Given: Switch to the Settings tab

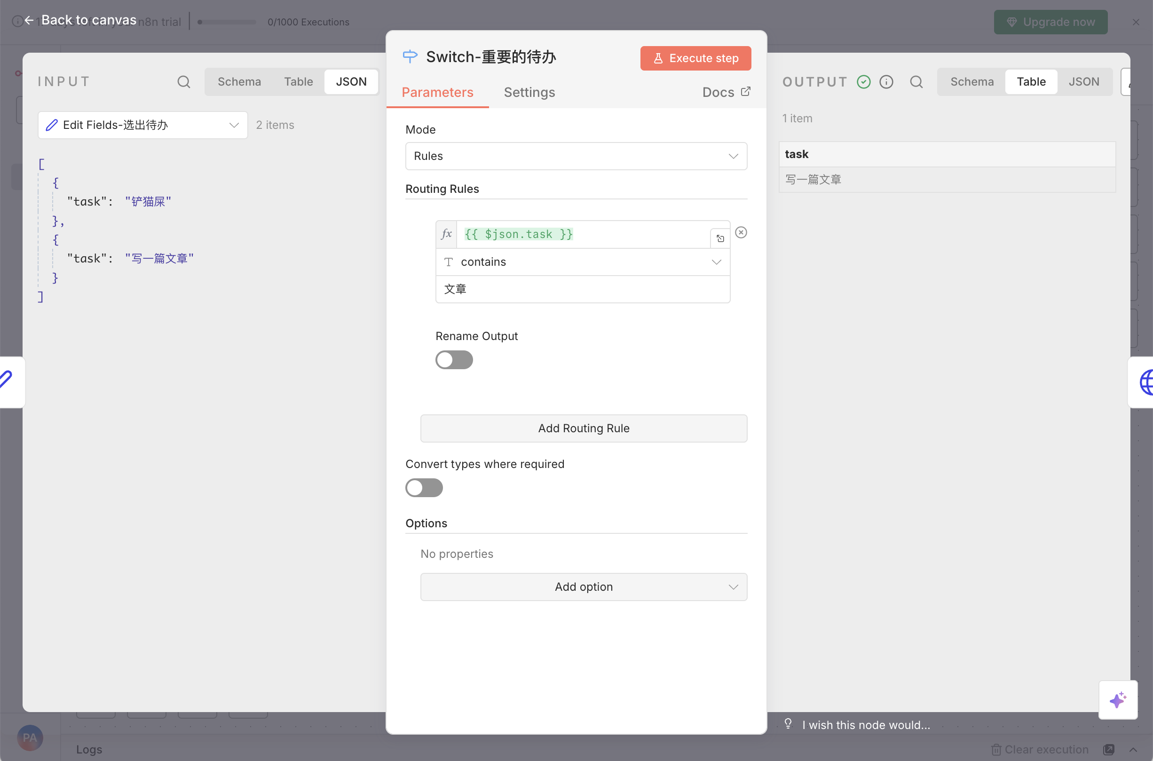Looking at the screenshot, I should pos(529,92).
